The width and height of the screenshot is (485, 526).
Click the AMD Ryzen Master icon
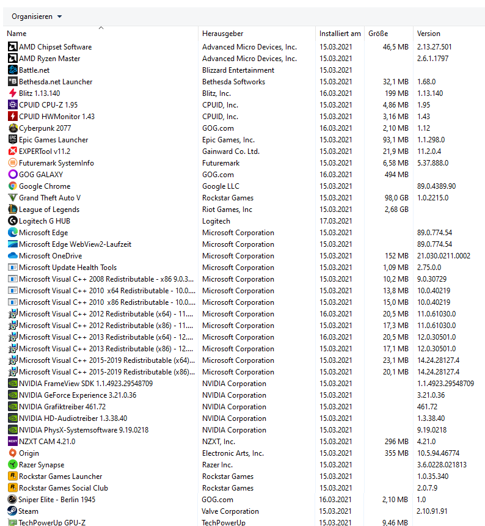pos(13,59)
